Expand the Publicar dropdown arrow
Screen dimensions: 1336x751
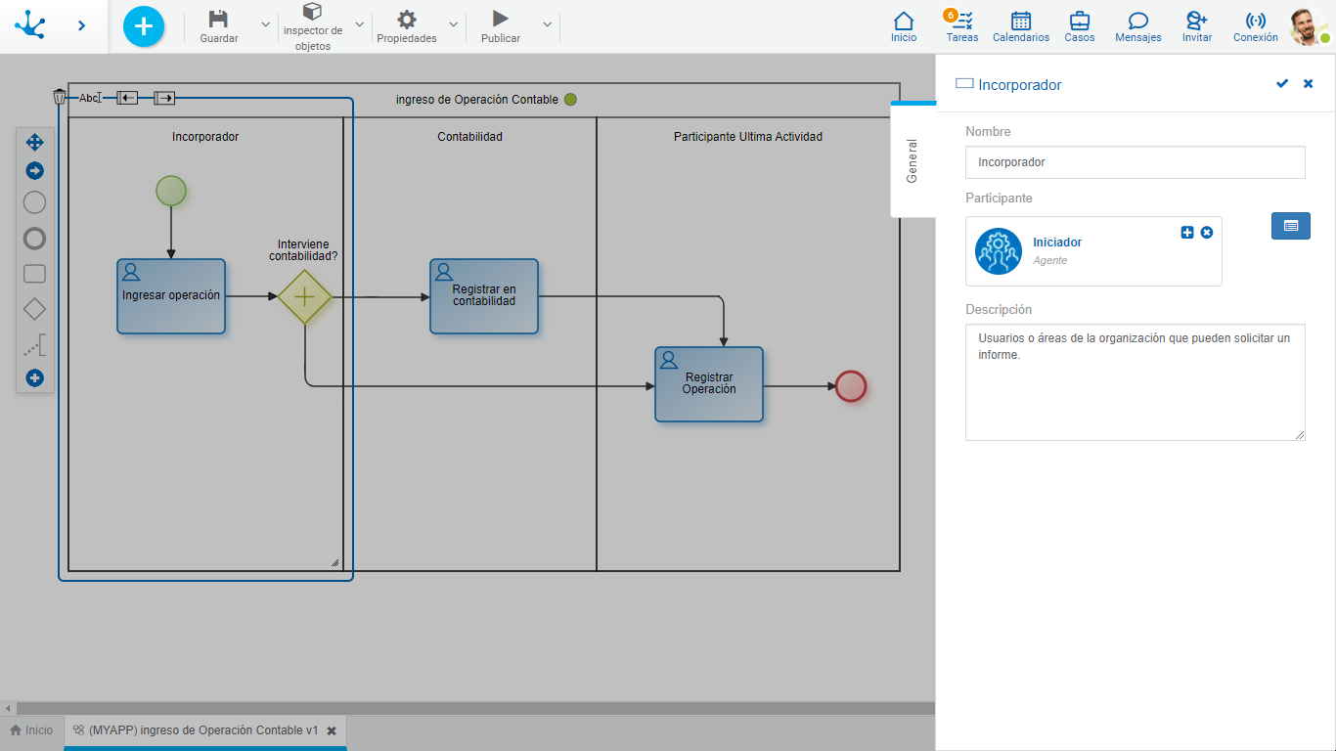tap(547, 24)
